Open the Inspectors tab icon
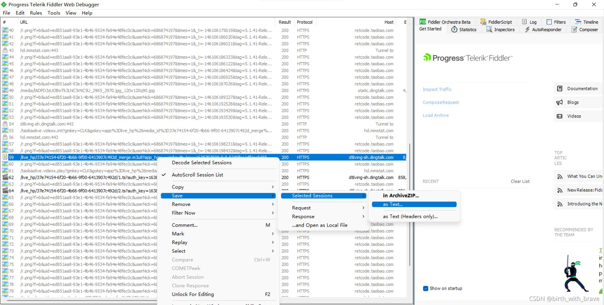 click(x=489, y=30)
